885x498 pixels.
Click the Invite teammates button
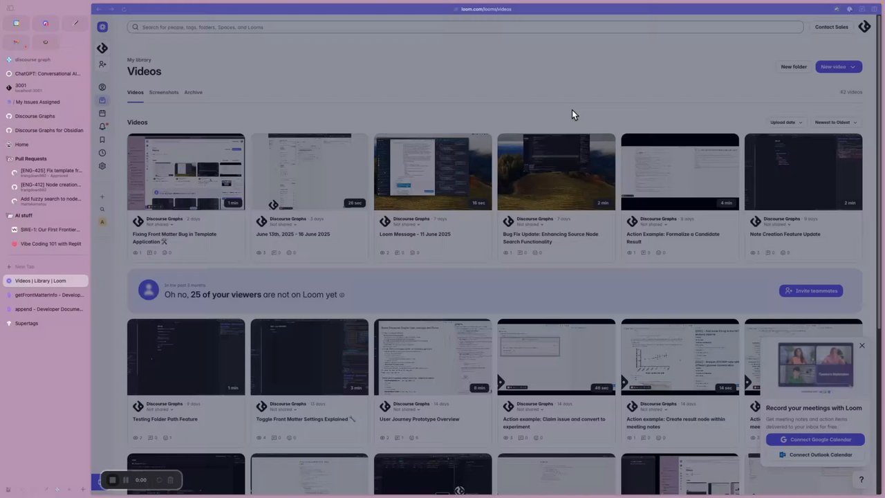tap(811, 290)
